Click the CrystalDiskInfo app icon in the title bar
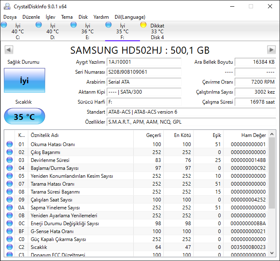Viewport: 280px width, 261px height. coord(7,6)
